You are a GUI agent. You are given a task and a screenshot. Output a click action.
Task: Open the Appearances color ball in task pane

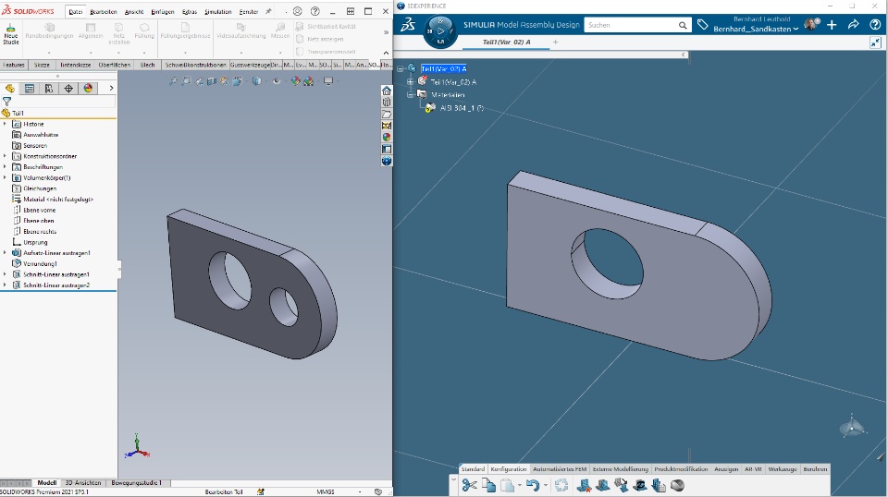(x=387, y=137)
